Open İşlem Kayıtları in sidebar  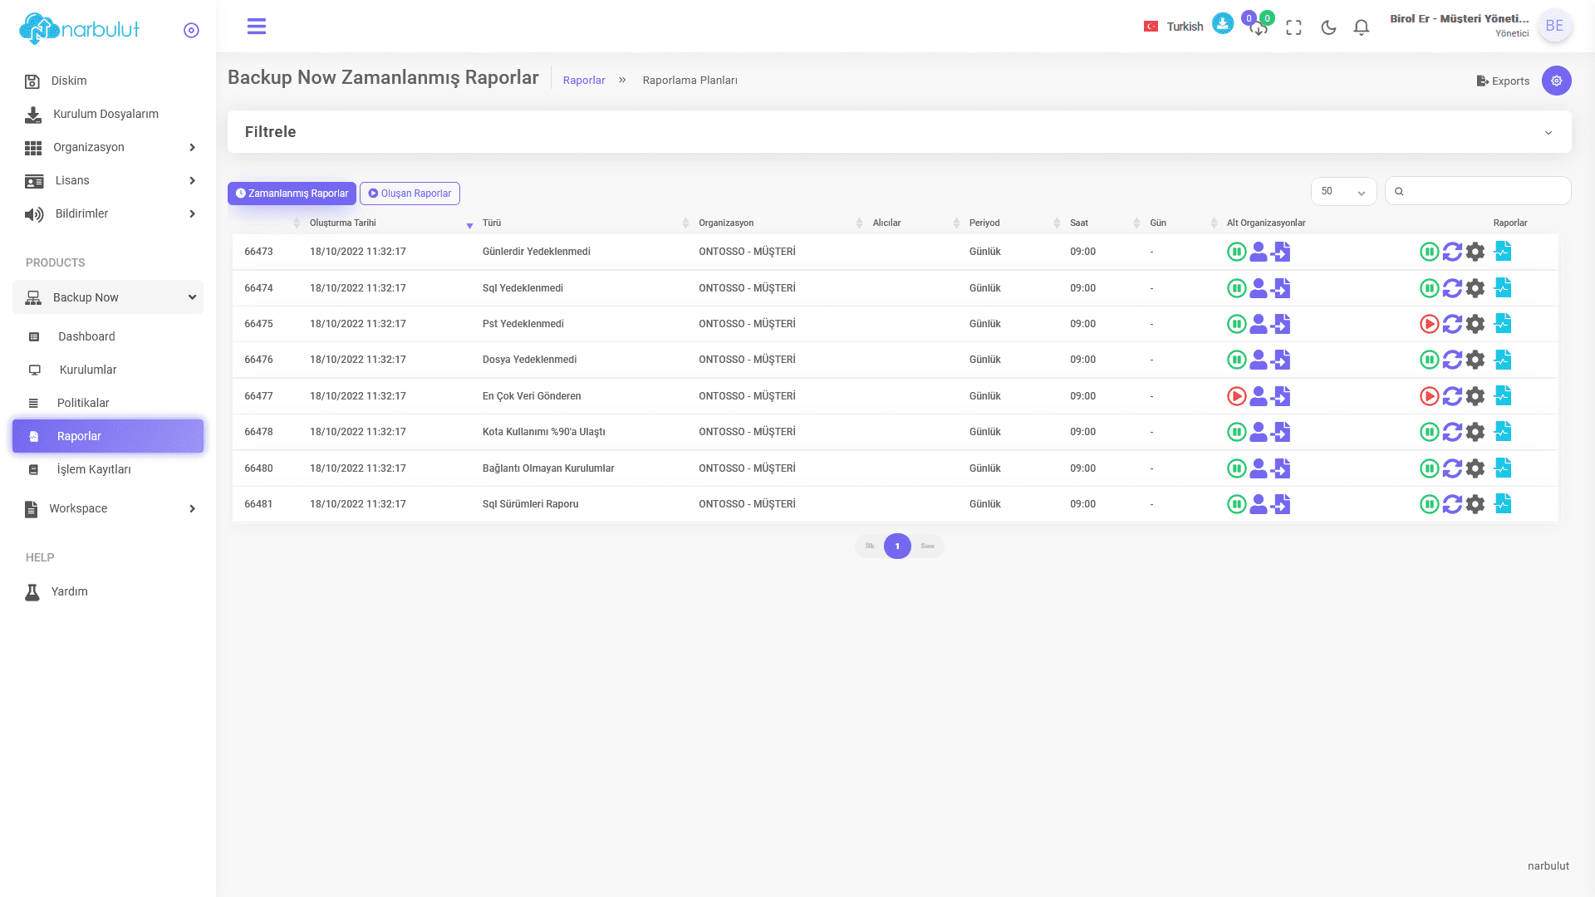click(x=94, y=469)
